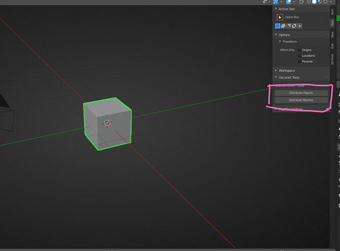The height and width of the screenshot is (251, 340).
Task: Switch to the 3D-Print sidebar tab
Action: [x=332, y=59]
